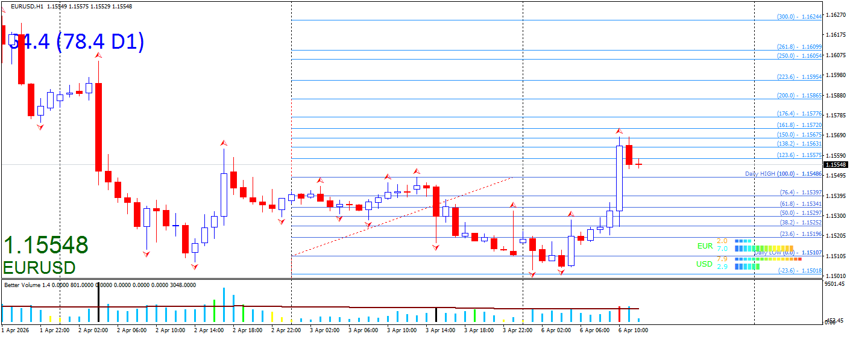
Task: Select the 2 Apr 14:00 time axis label
Action: click(x=209, y=330)
